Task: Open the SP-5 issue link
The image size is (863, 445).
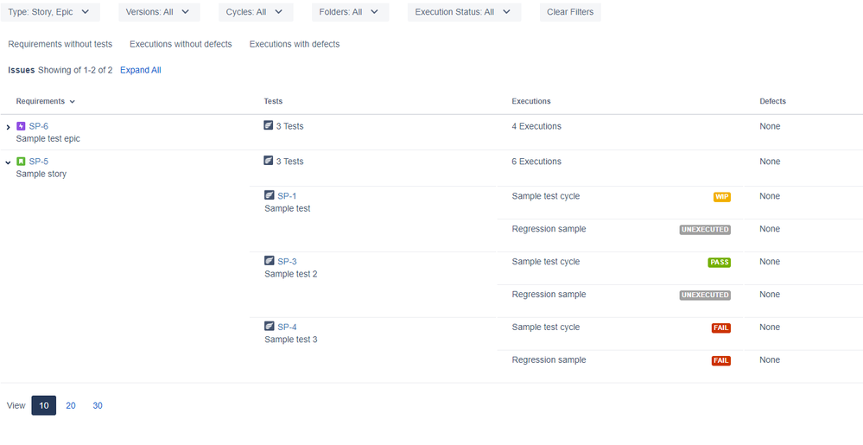Action: (39, 162)
